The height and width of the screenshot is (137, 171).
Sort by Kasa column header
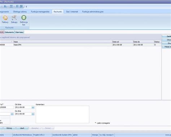tap(63, 42)
